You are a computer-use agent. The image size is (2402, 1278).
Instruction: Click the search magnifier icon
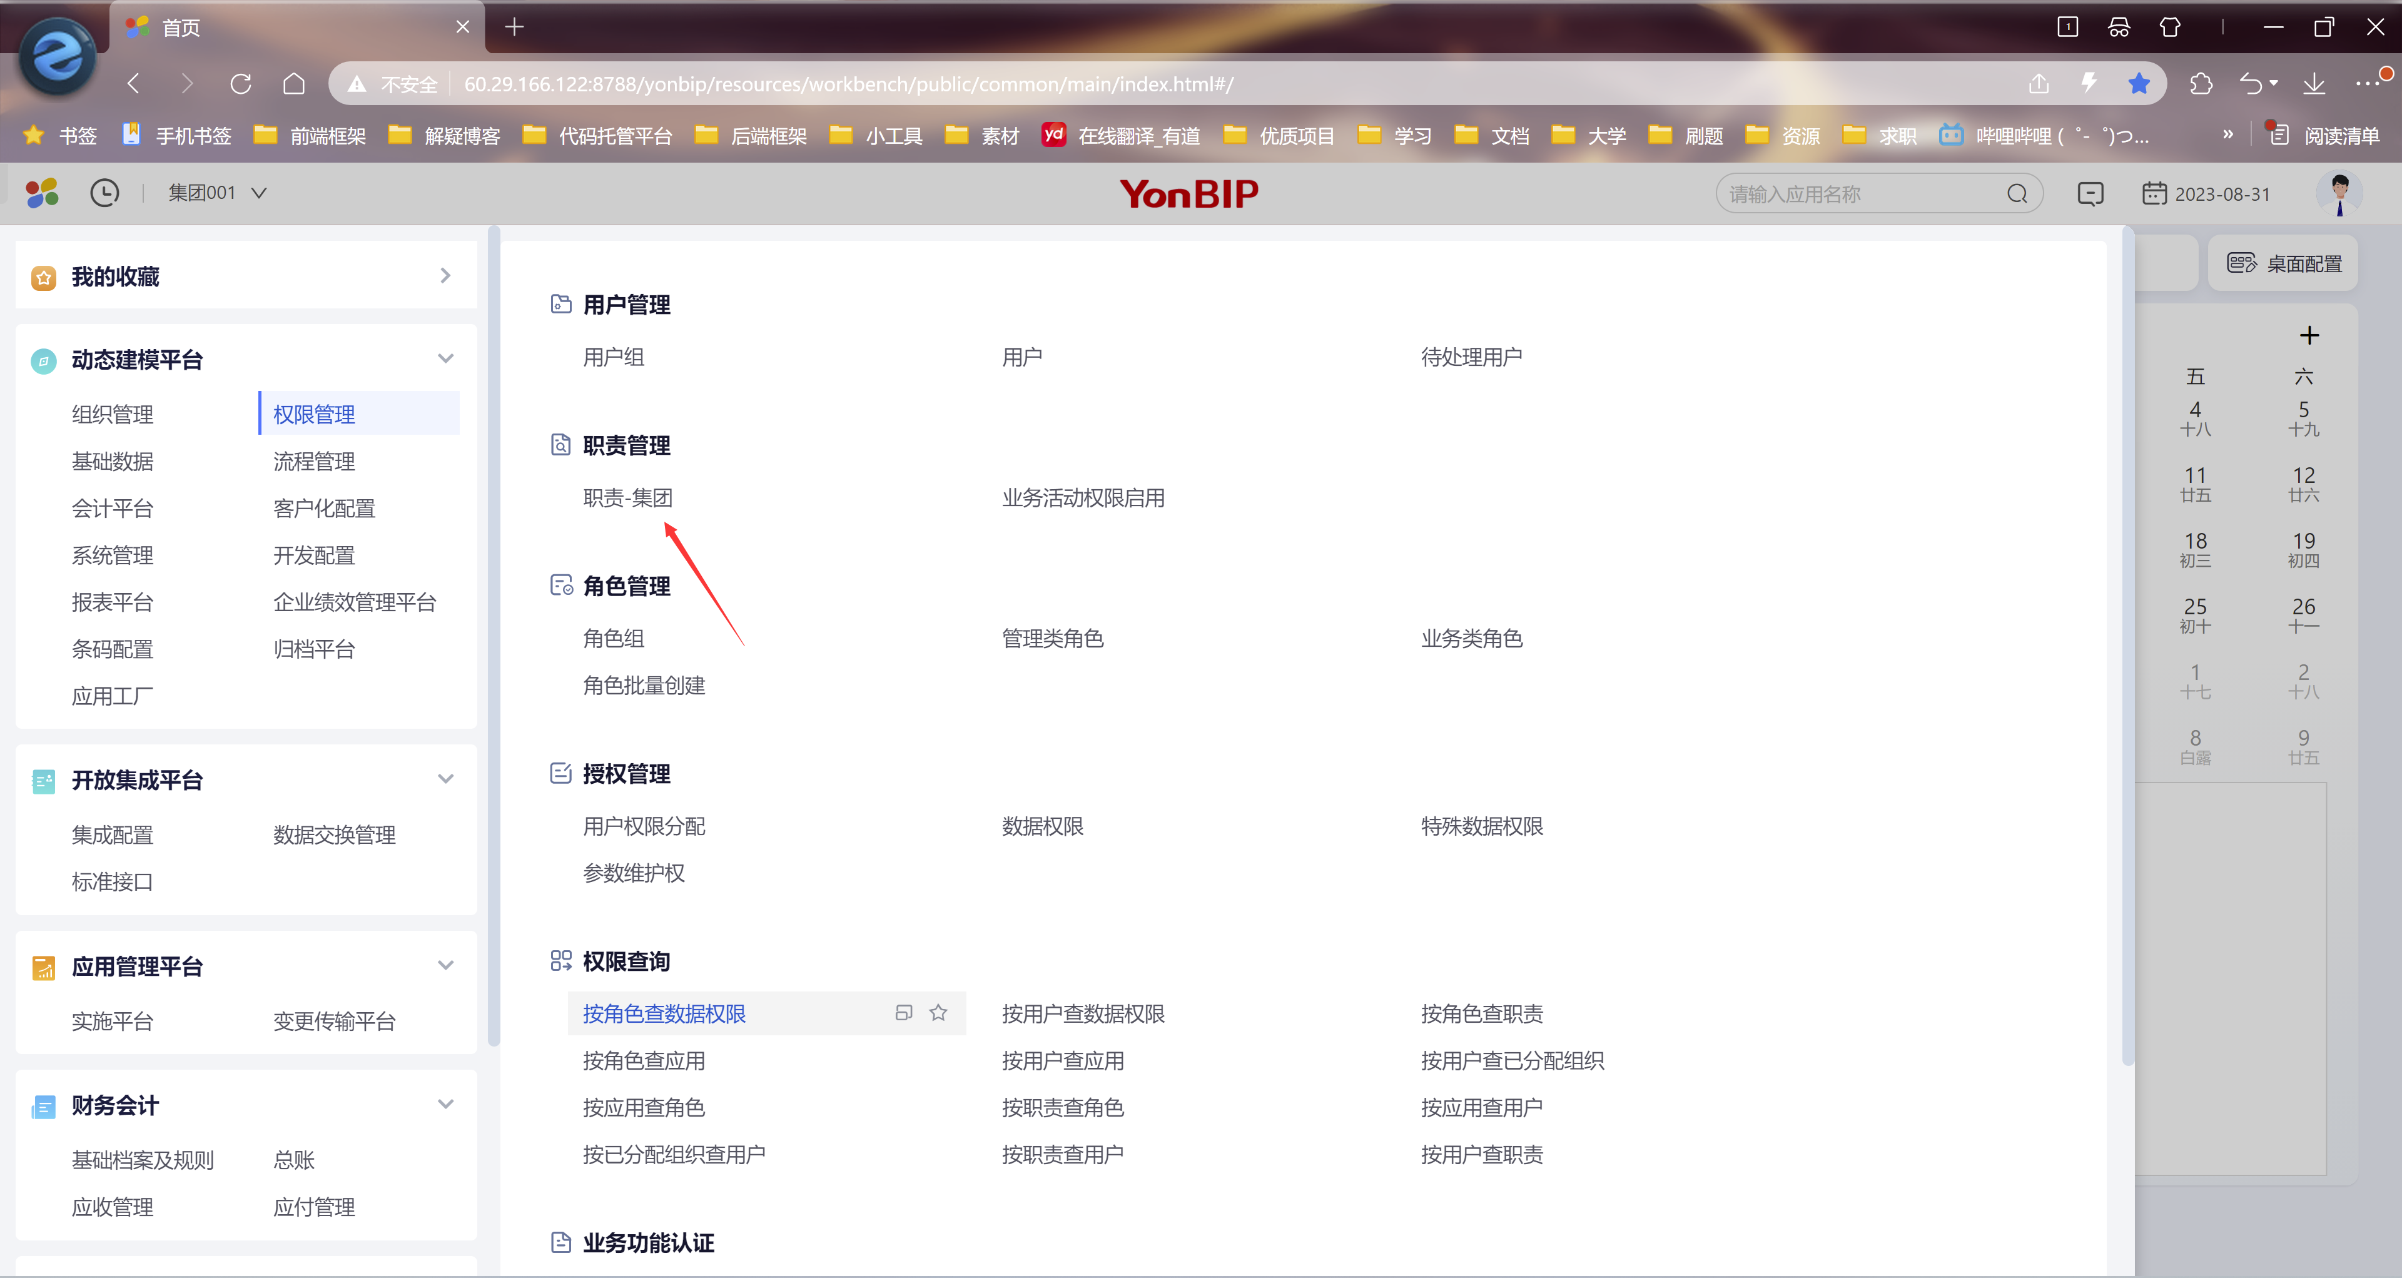[x=2017, y=194]
